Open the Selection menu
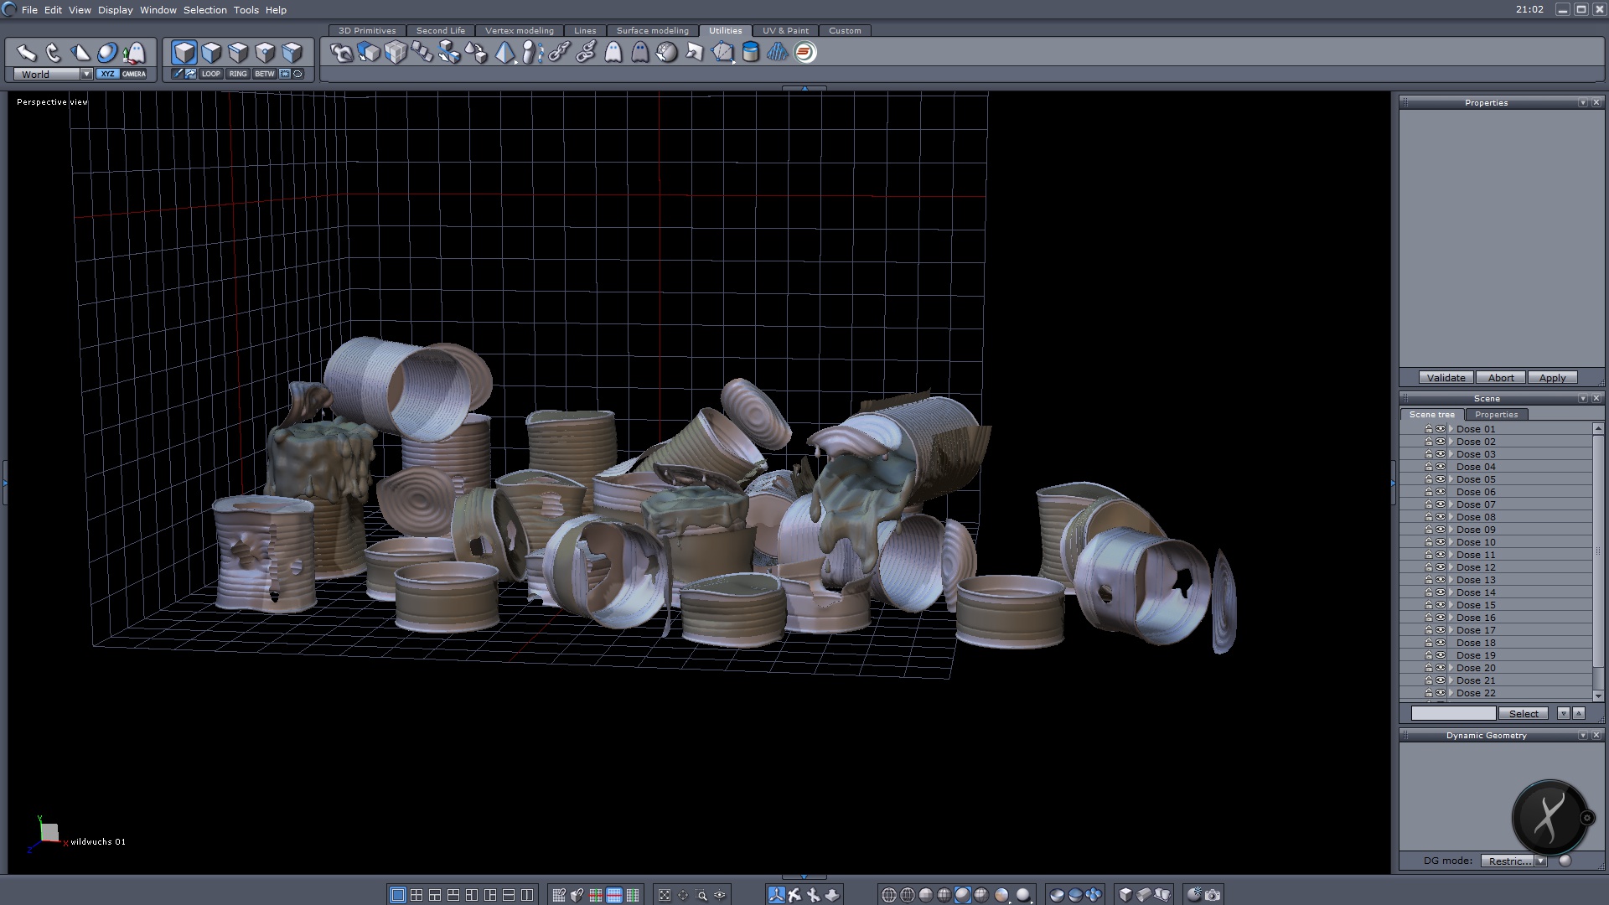 coord(204,10)
